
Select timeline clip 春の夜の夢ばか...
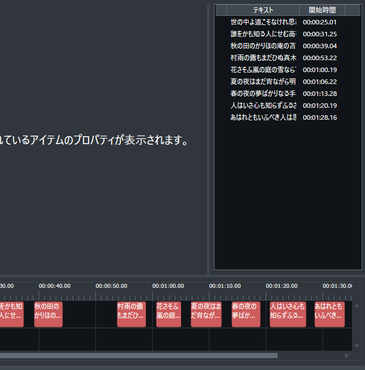coord(246,314)
